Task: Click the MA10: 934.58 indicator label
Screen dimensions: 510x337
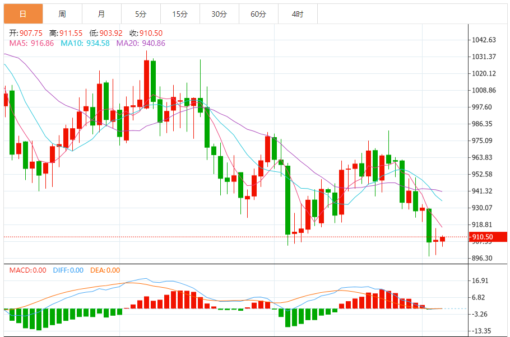Action: pos(85,43)
